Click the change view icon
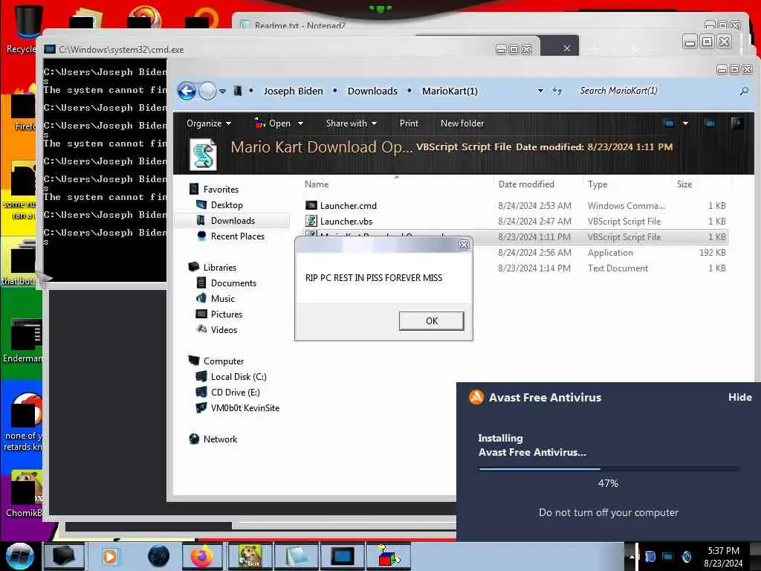Screen dimensions: 761x571 coord(670,123)
